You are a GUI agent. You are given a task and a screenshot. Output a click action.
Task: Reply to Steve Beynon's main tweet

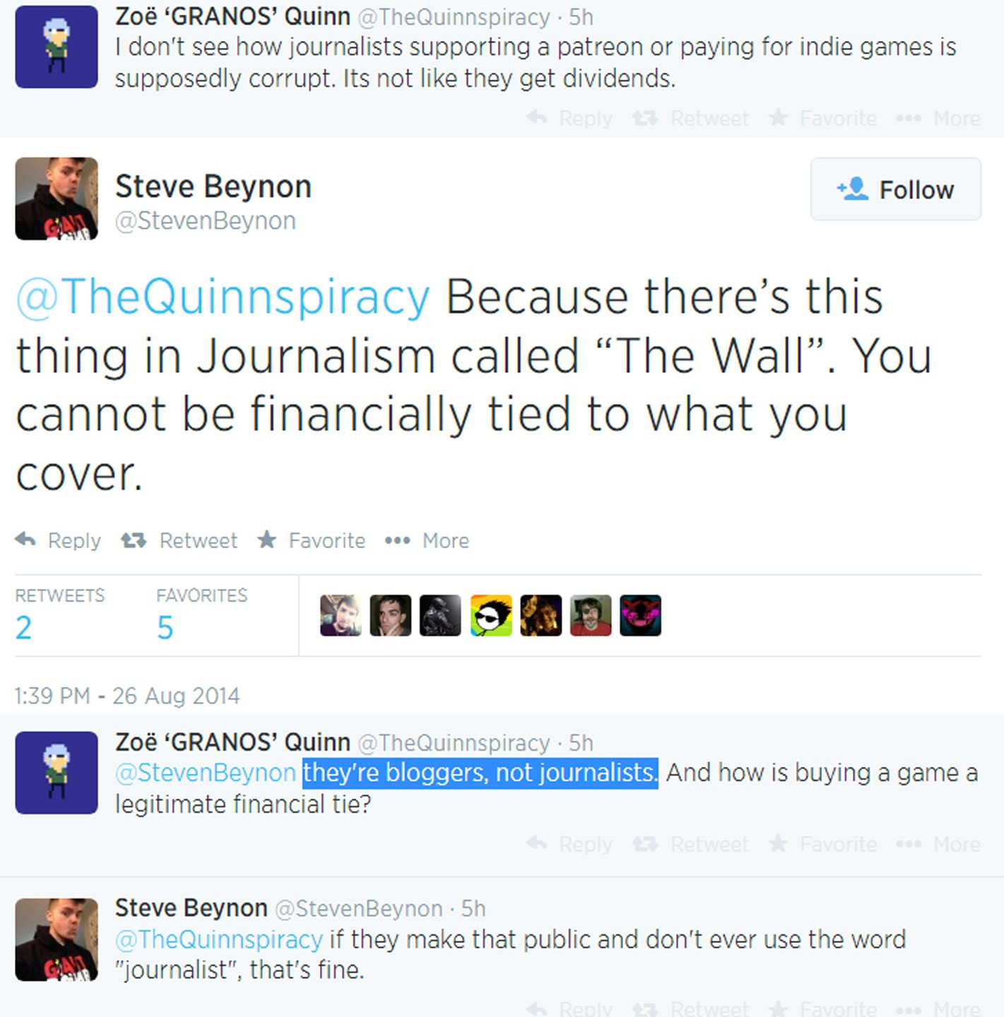pyautogui.click(x=58, y=540)
